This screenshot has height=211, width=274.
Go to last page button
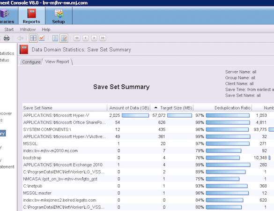(103, 38)
